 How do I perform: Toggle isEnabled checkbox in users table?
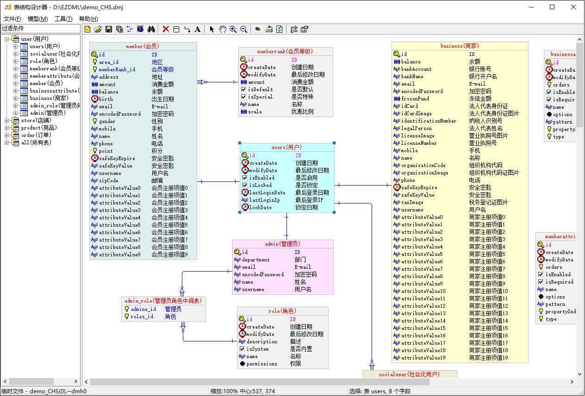coord(245,178)
